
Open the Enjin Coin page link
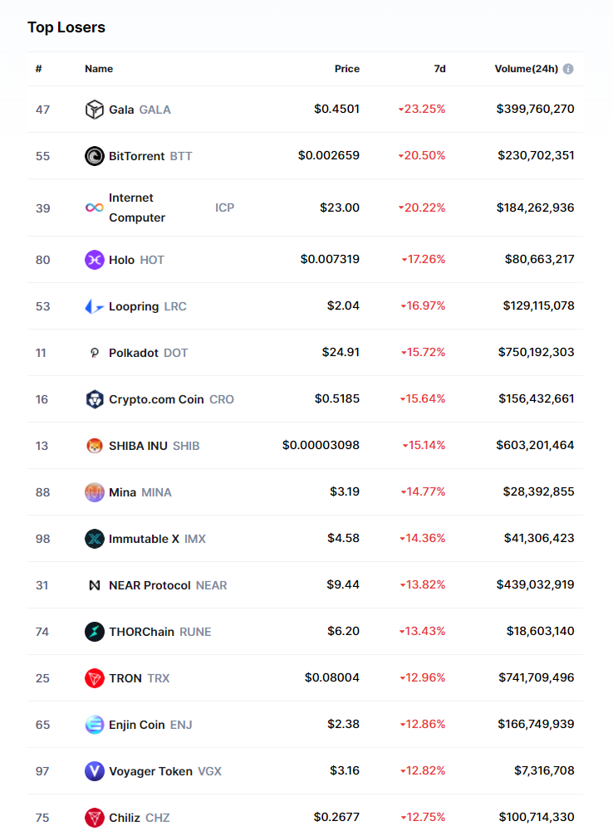click(137, 725)
